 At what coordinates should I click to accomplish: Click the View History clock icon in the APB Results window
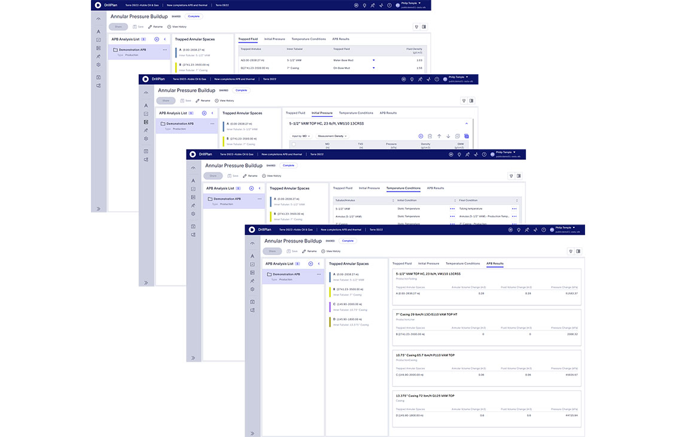(323, 251)
